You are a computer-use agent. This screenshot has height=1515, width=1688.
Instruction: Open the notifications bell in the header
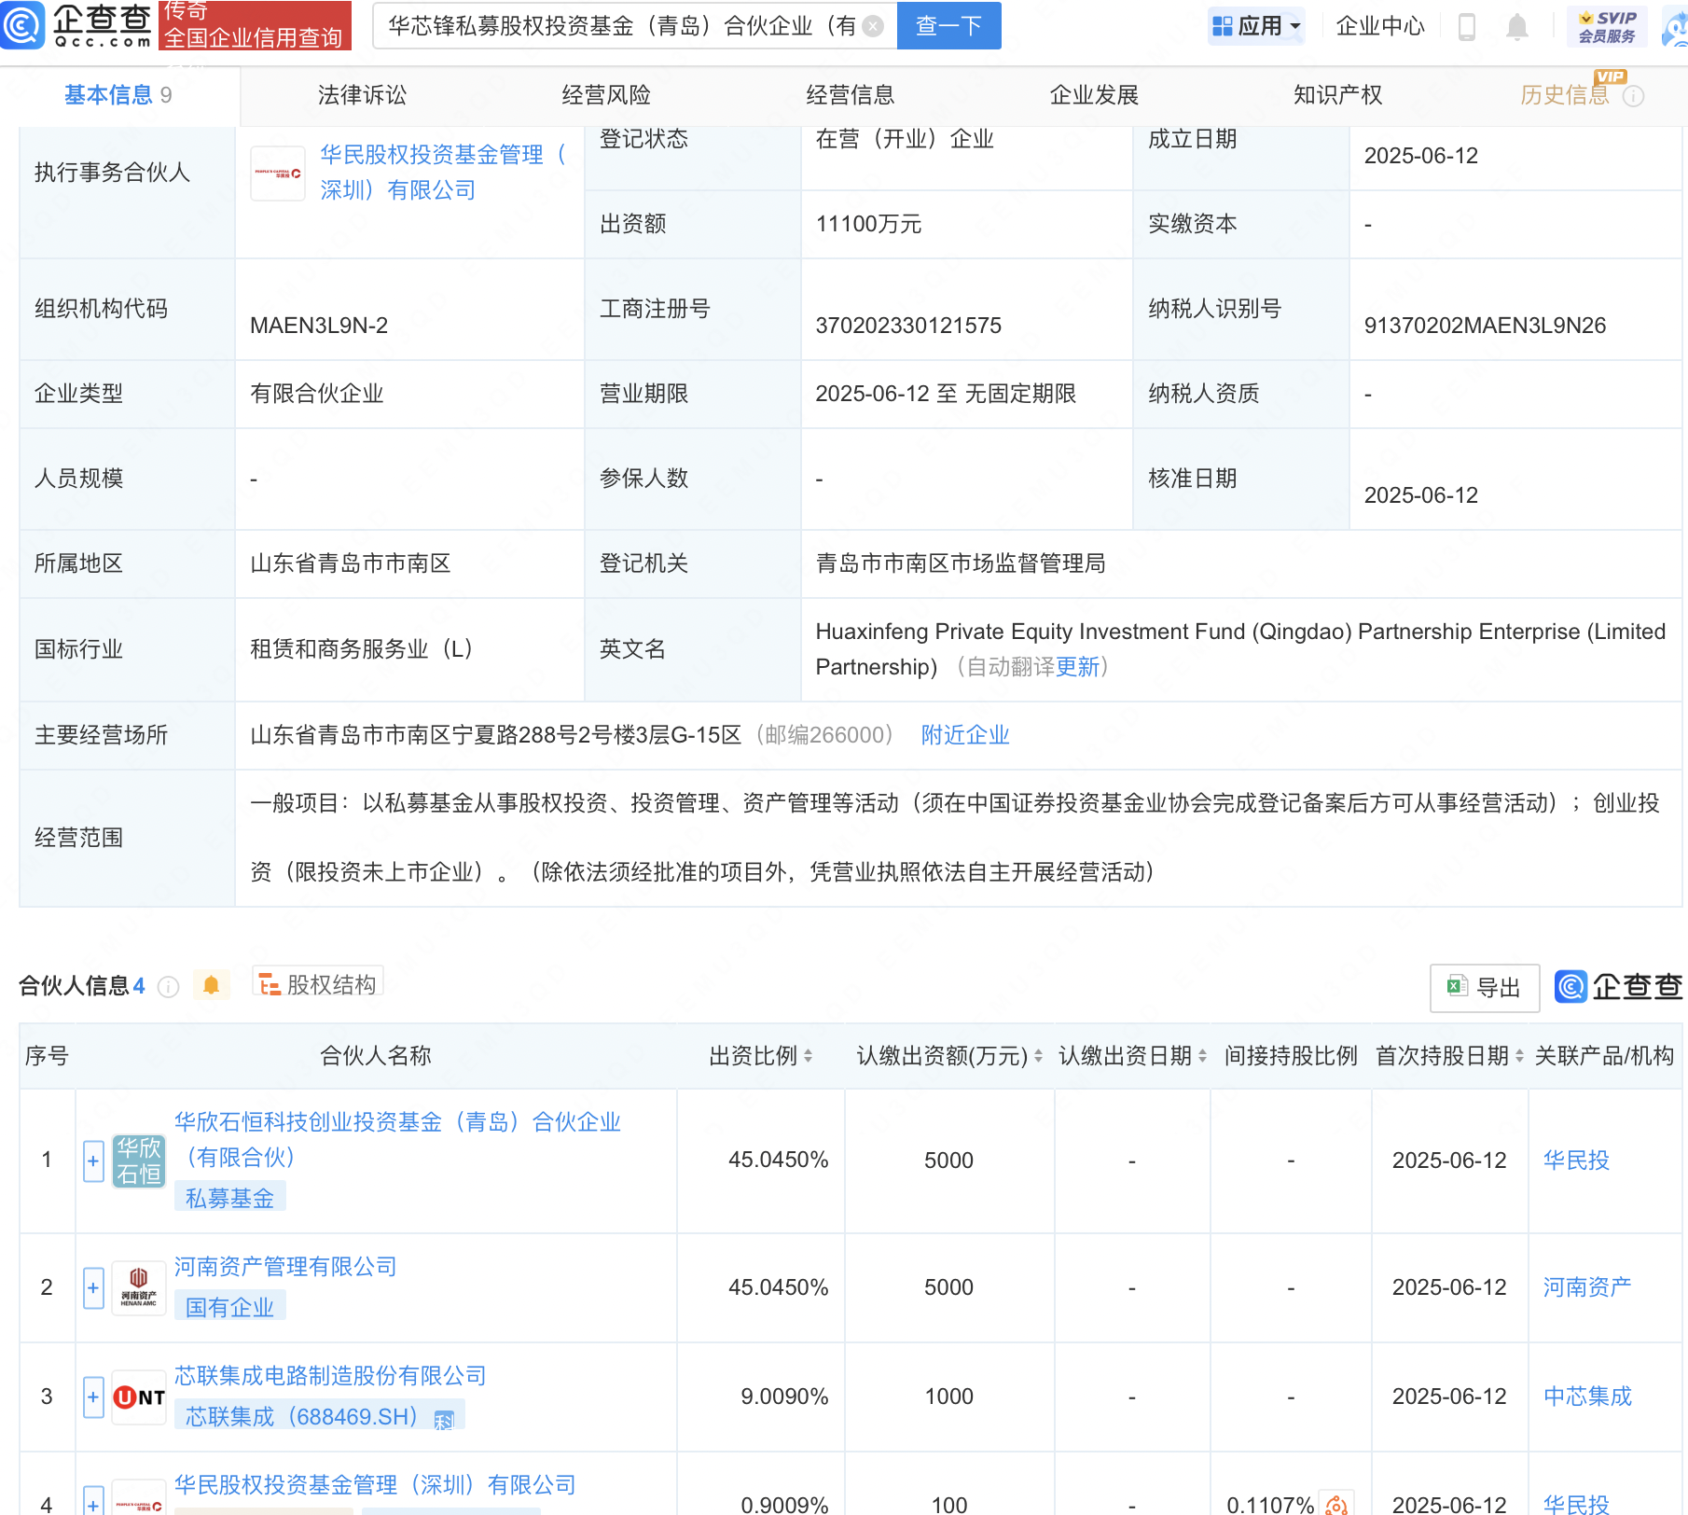[1517, 27]
